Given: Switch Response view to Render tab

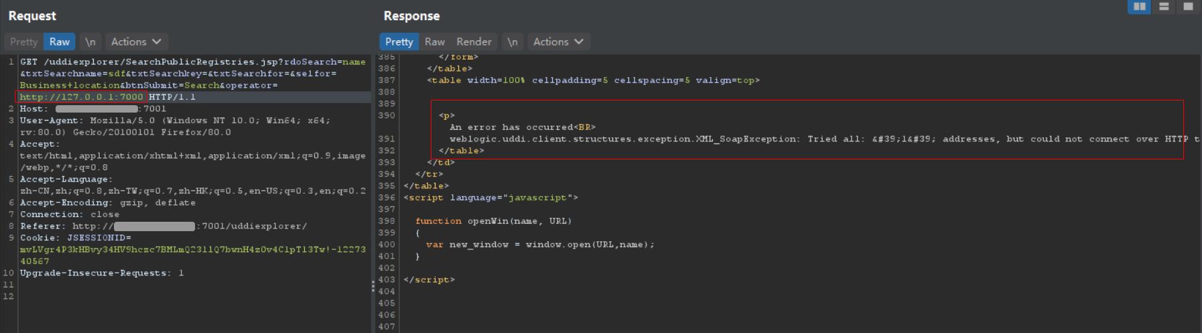Looking at the screenshot, I should click(x=474, y=42).
